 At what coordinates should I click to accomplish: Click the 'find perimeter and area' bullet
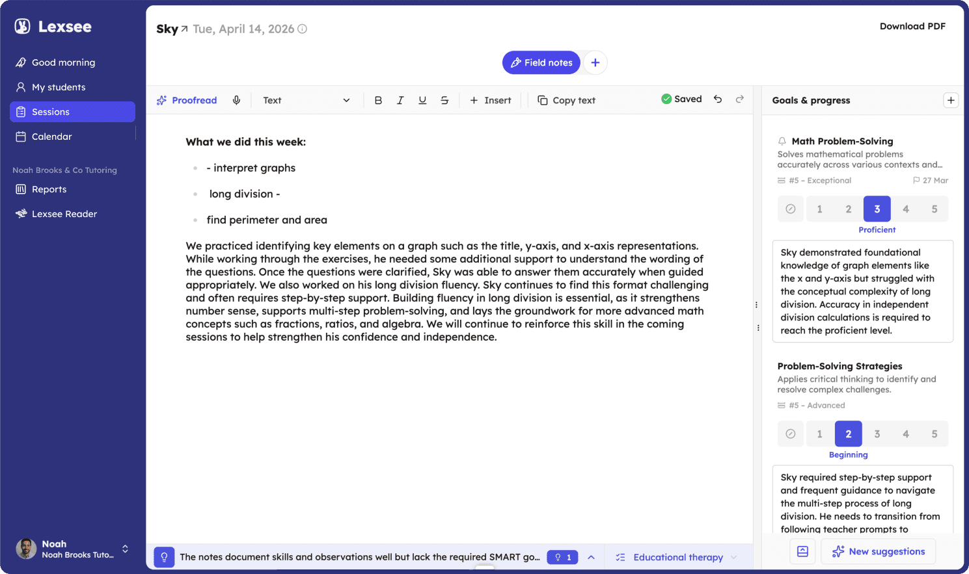pos(267,220)
